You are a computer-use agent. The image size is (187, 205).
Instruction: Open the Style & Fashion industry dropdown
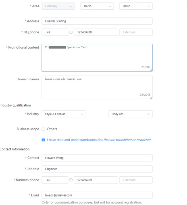point(64,114)
